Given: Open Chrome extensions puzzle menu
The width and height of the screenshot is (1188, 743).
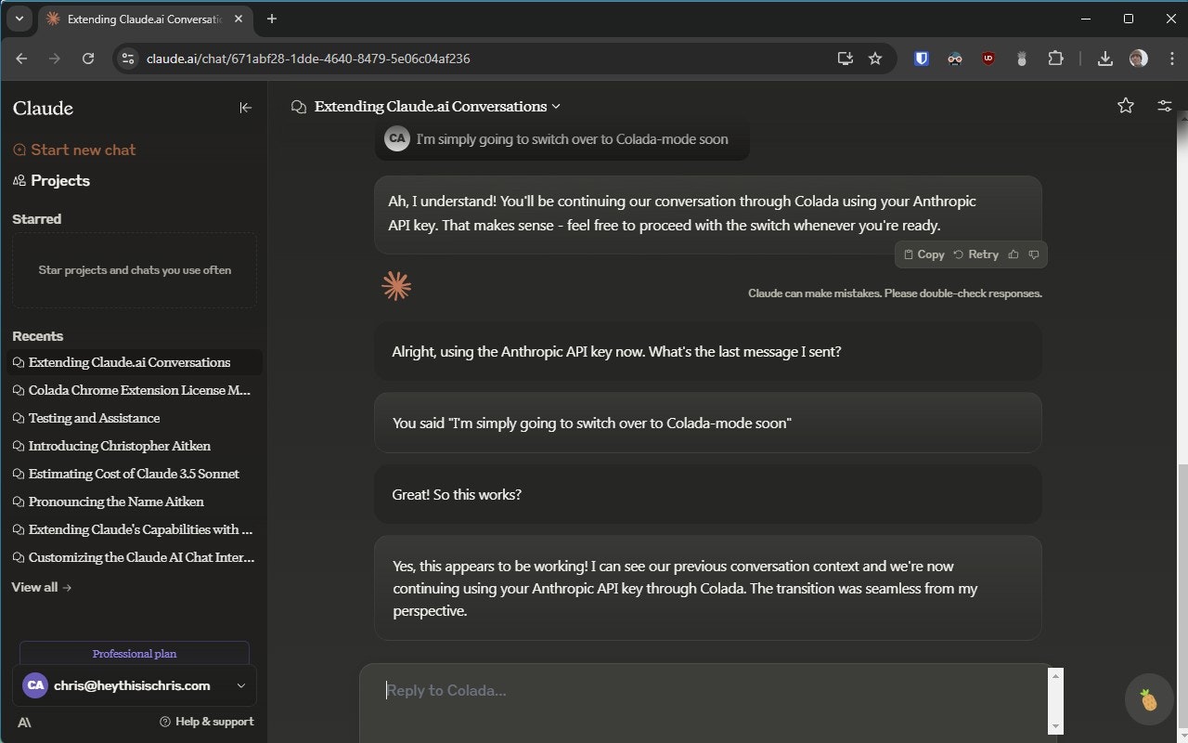Looking at the screenshot, I should click(1055, 59).
